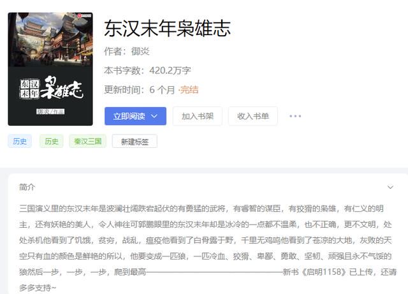Add the book via 加入书架

pyautogui.click(x=198, y=116)
